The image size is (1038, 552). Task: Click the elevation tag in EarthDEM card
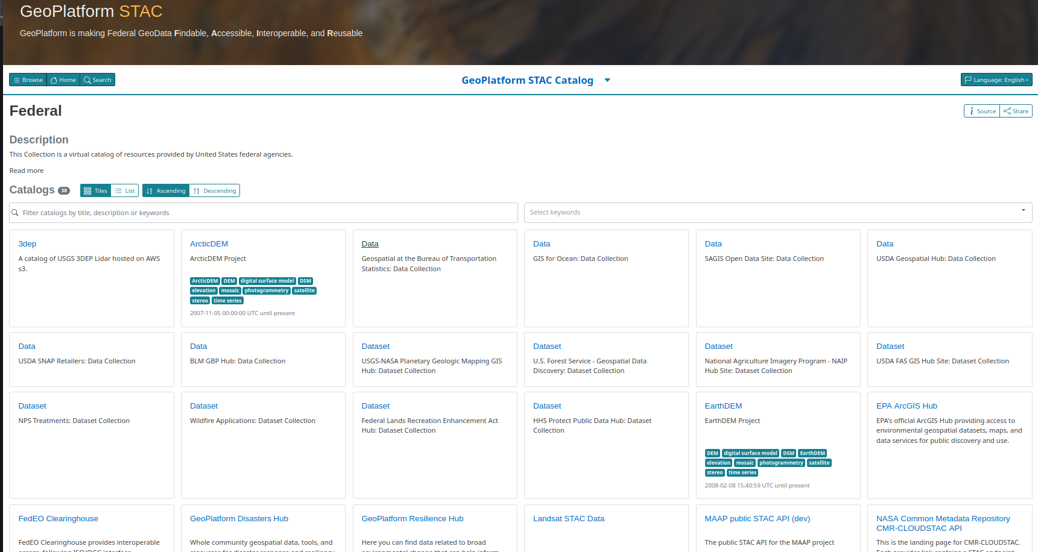tap(718, 463)
